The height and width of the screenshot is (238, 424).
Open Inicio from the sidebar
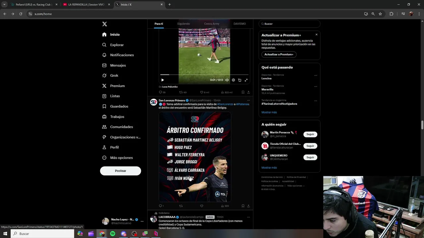coord(111,34)
